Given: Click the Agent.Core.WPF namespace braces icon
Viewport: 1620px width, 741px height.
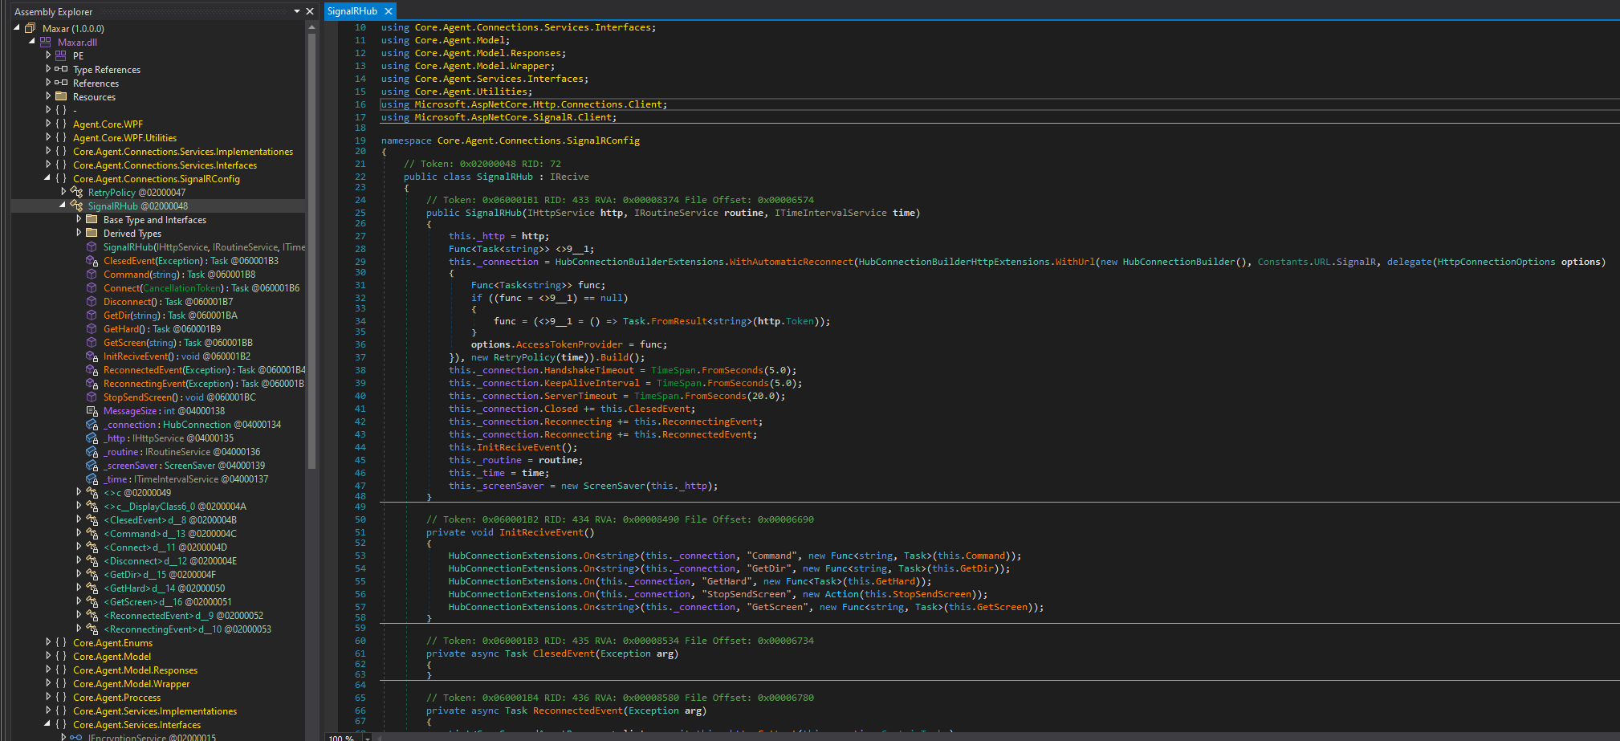Looking at the screenshot, I should click(x=61, y=124).
